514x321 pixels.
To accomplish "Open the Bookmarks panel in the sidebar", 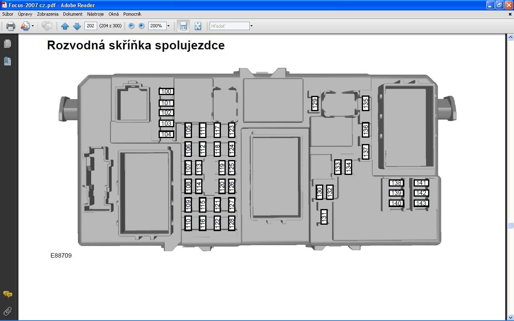I will click(7, 61).
